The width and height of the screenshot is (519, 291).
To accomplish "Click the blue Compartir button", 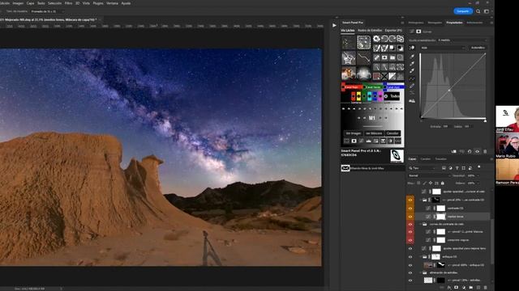I will (x=463, y=11).
